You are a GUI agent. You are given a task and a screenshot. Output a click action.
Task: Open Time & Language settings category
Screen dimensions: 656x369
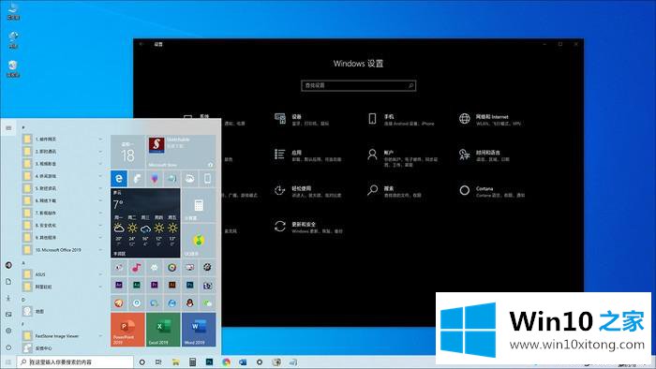tap(485, 155)
